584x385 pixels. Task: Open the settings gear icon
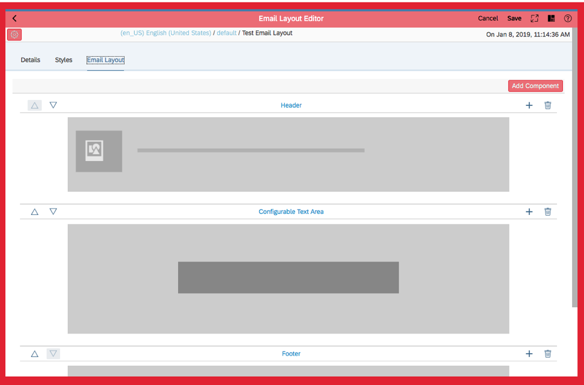(x=14, y=35)
